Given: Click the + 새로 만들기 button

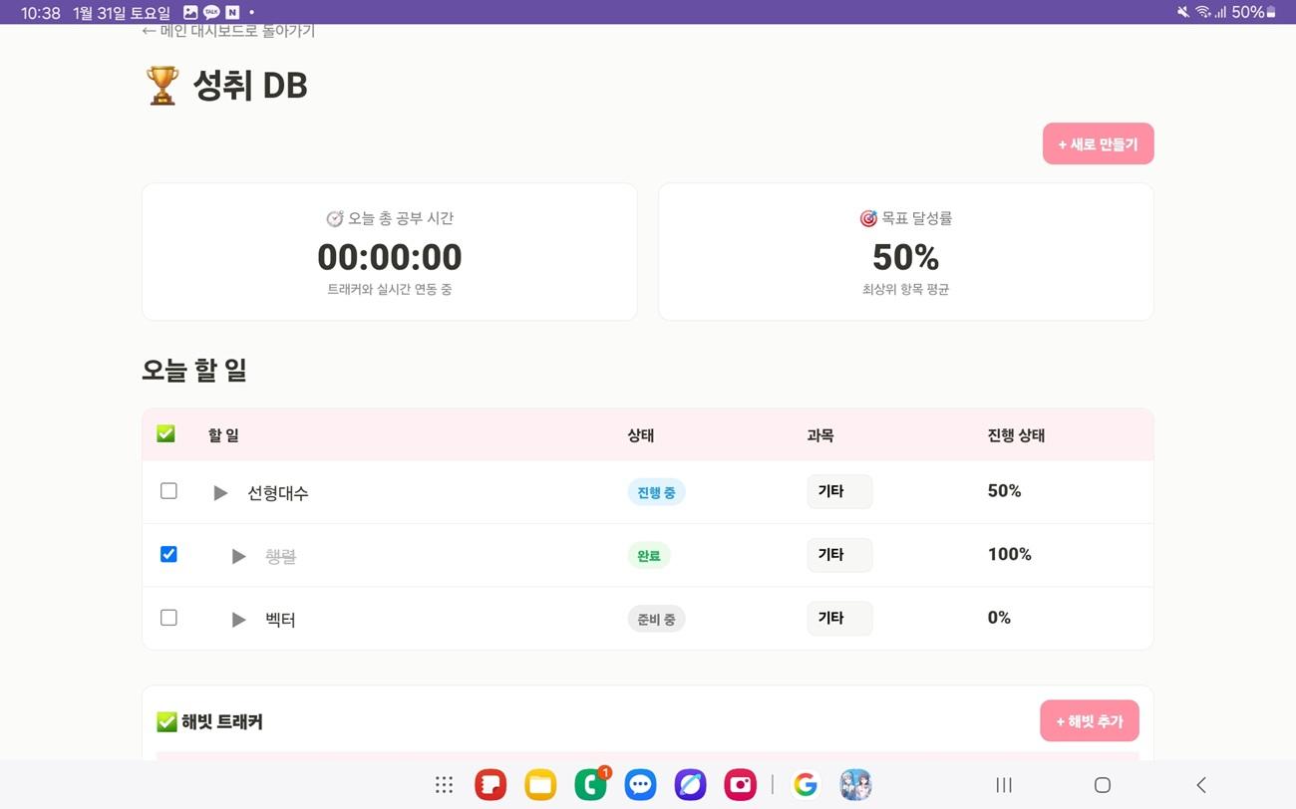Looking at the screenshot, I should (x=1098, y=143).
